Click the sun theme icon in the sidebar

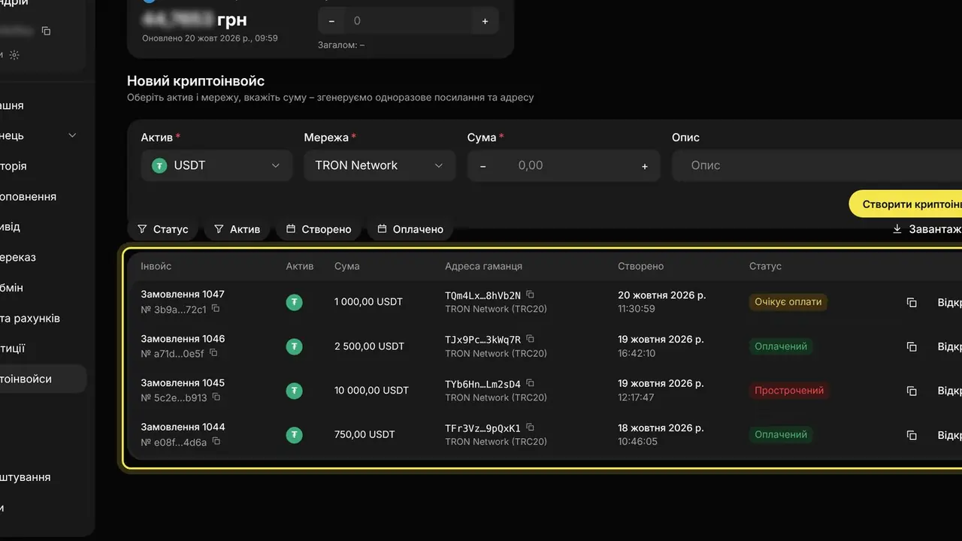pos(14,55)
